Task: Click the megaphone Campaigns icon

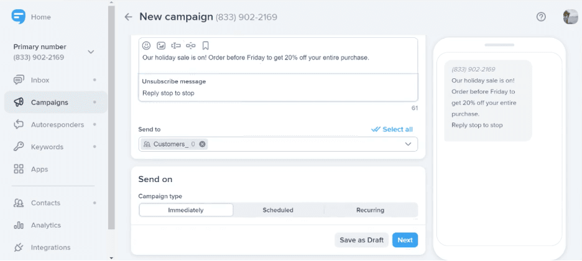Action: [x=19, y=102]
